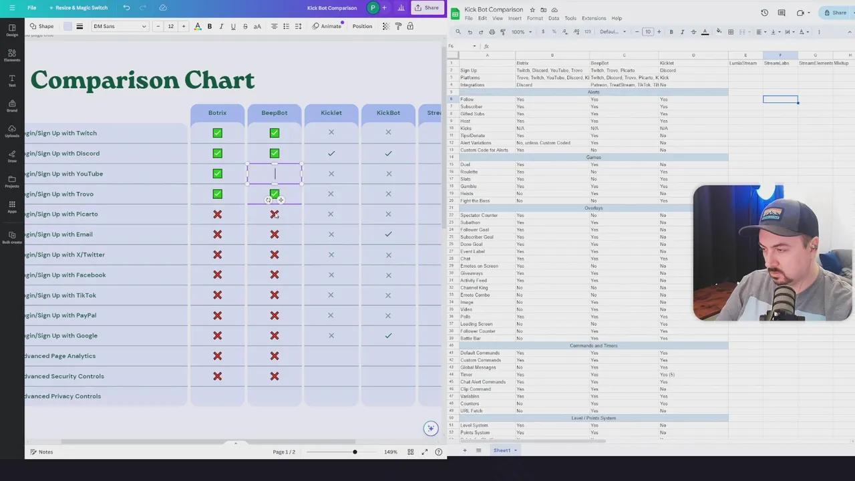The height and width of the screenshot is (481, 855).
Task: Enter Canva fullscreen presentation mode
Action: tap(425, 452)
